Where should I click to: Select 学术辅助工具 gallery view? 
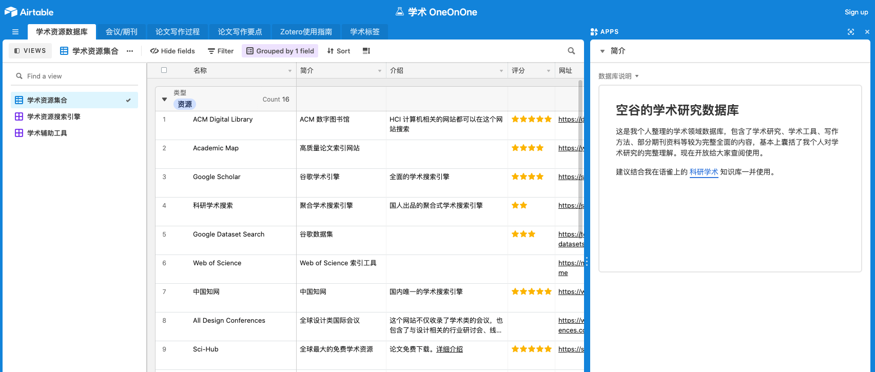74,133
